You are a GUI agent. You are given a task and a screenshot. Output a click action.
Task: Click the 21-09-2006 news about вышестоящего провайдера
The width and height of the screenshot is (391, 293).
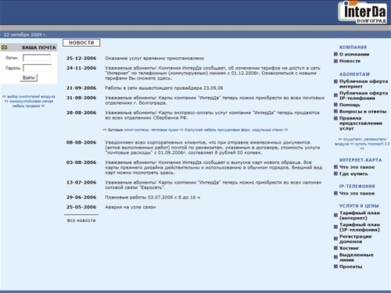point(164,88)
